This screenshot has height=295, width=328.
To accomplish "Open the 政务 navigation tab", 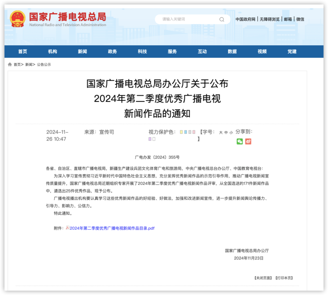I will pyautogui.click(x=112, y=52).
